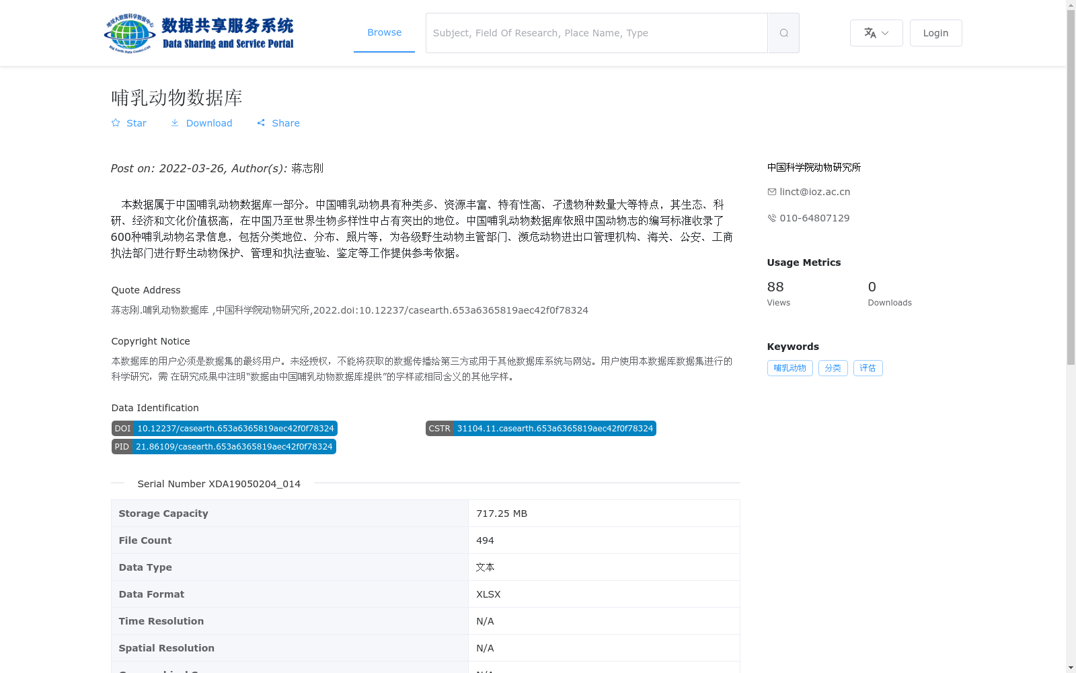Click the Data Type value 文本
Screen dimensions: 1076x673
coord(485,567)
